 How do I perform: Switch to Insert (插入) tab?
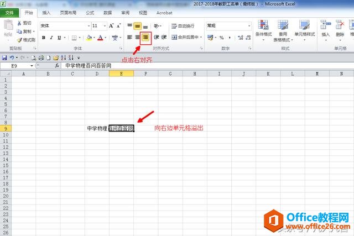point(46,13)
